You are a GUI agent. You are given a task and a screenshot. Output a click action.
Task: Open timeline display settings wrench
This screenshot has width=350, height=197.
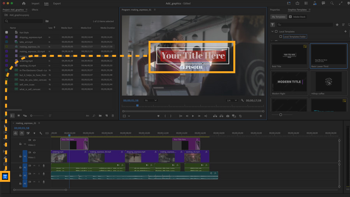40,133
